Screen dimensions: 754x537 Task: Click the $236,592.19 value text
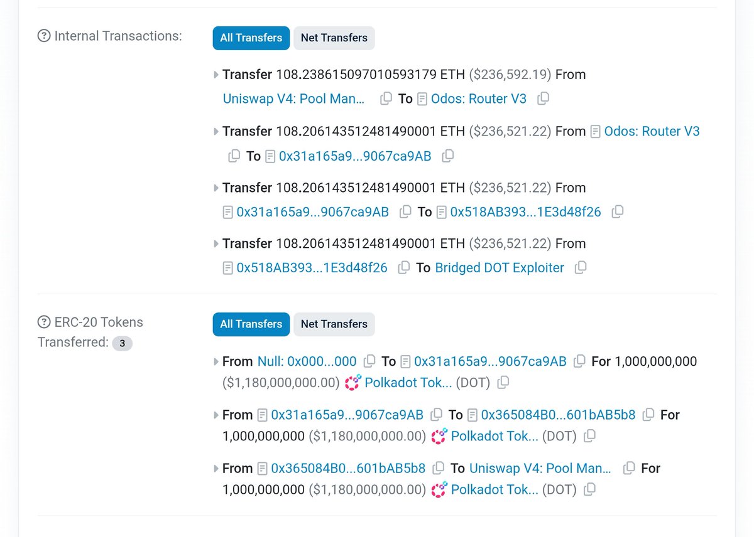[x=510, y=75]
